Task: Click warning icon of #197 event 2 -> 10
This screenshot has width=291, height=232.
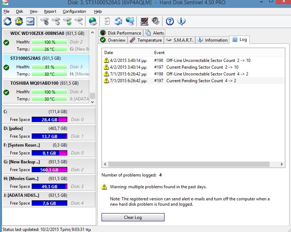Action: (x=106, y=67)
